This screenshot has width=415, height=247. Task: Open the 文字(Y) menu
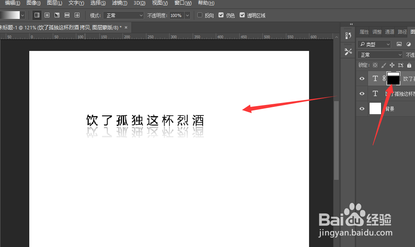(76, 3)
